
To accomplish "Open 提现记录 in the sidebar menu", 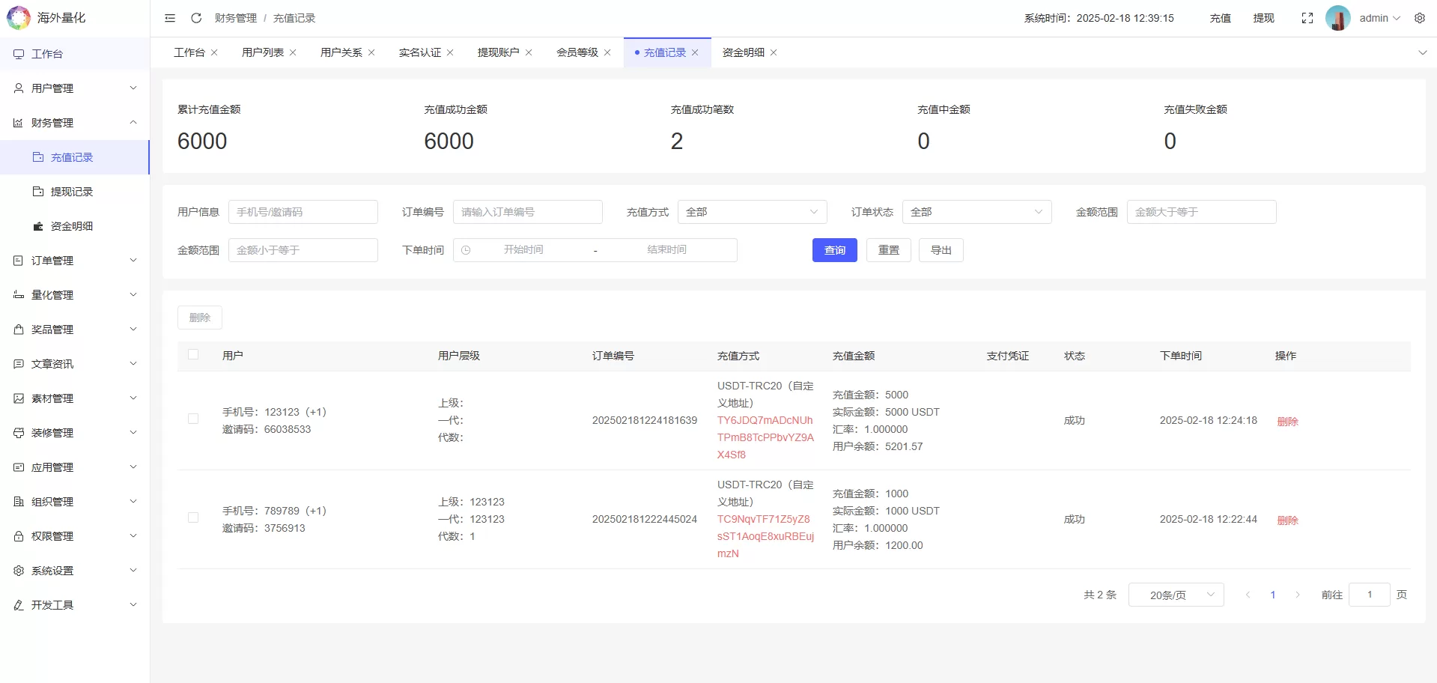I will point(72,192).
